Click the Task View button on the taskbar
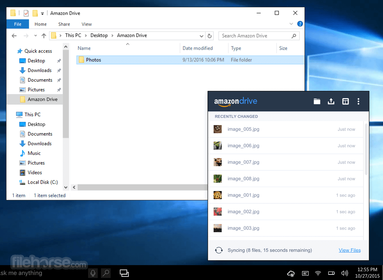 click(124, 273)
